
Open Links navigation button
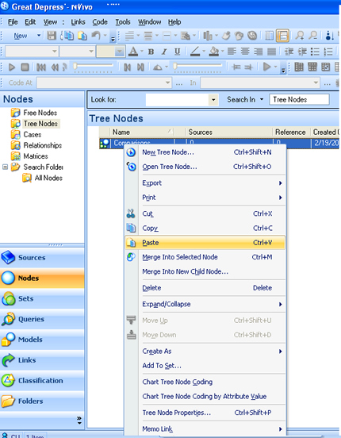(x=42, y=360)
